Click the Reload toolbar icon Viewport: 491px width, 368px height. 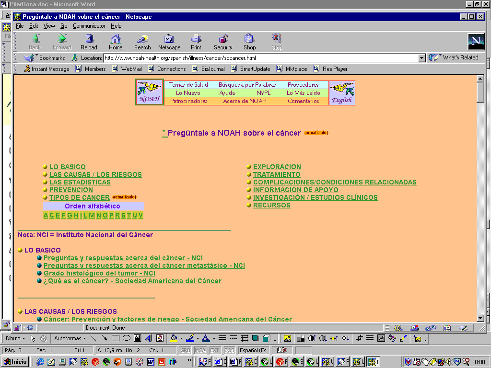pos(89,42)
